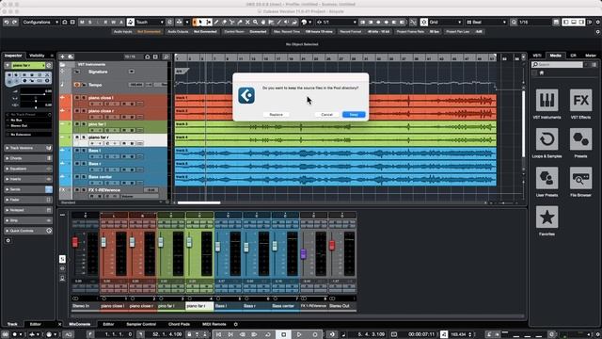
Task: Click the Undo arrow in the toolbar
Action: tap(7, 23)
